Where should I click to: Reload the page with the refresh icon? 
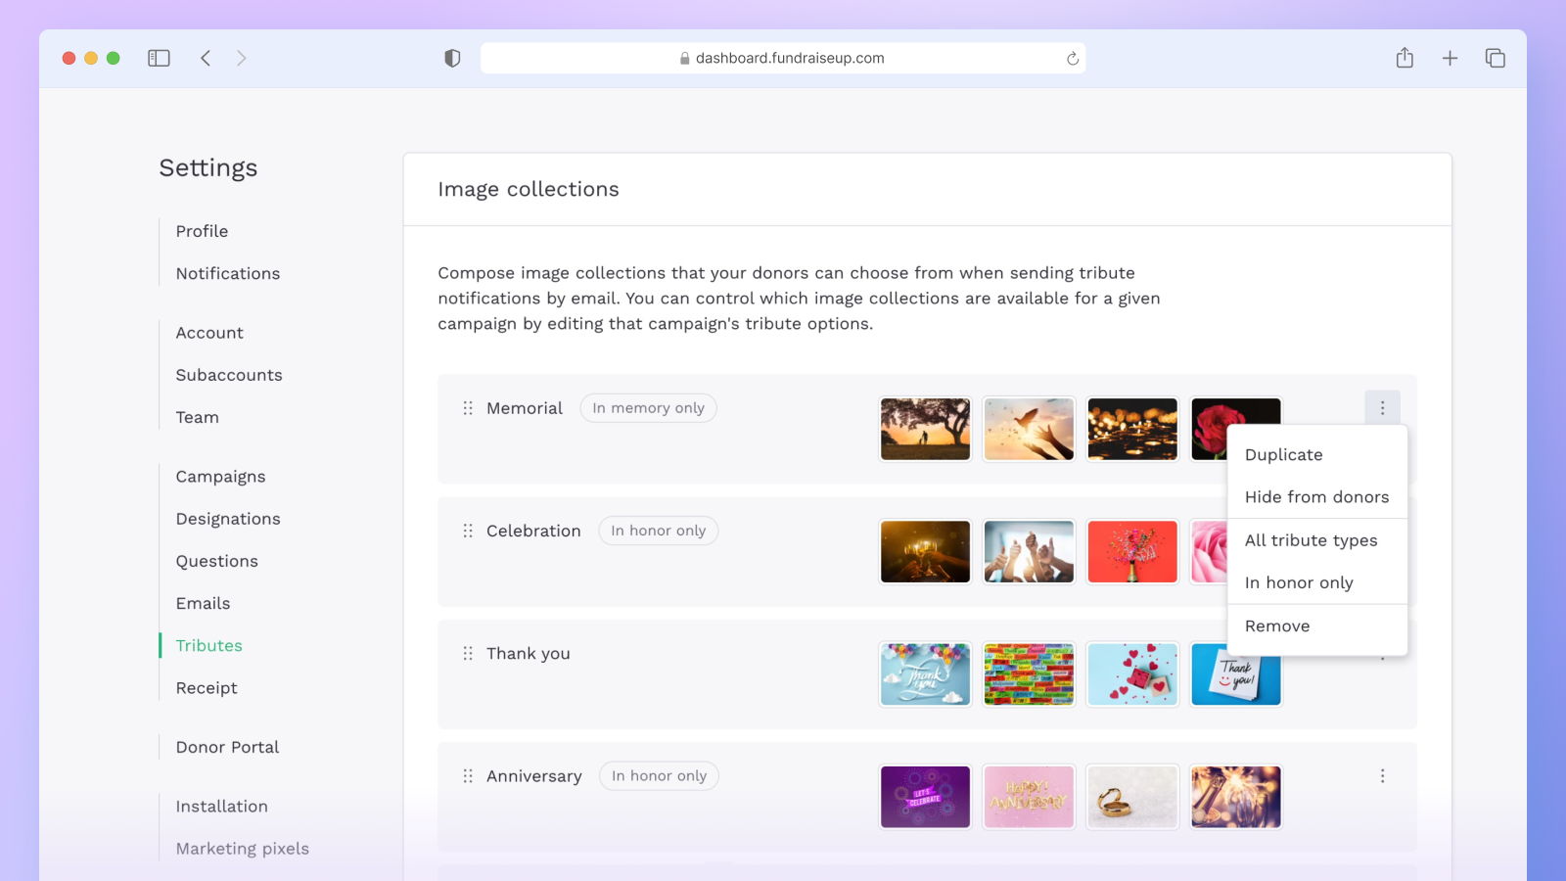[1073, 59]
